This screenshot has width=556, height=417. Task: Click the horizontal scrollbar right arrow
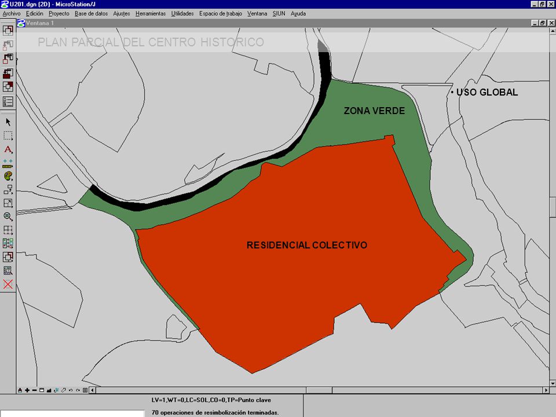[x=546, y=390]
